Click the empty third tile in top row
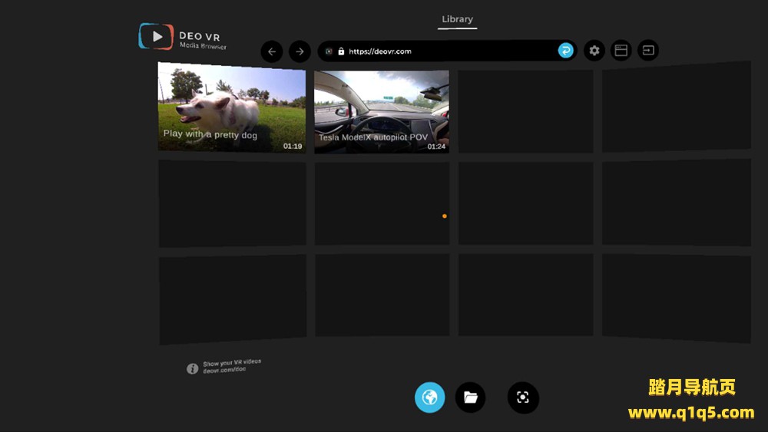The height and width of the screenshot is (432, 768). [x=525, y=111]
